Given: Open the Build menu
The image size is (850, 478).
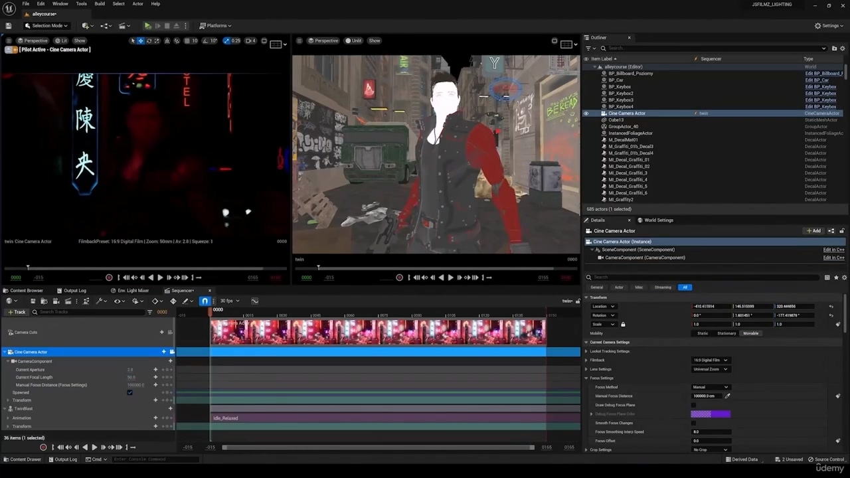Looking at the screenshot, I should tap(100, 4).
